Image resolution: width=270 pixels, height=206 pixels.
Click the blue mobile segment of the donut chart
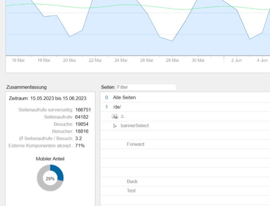[x=59, y=172]
